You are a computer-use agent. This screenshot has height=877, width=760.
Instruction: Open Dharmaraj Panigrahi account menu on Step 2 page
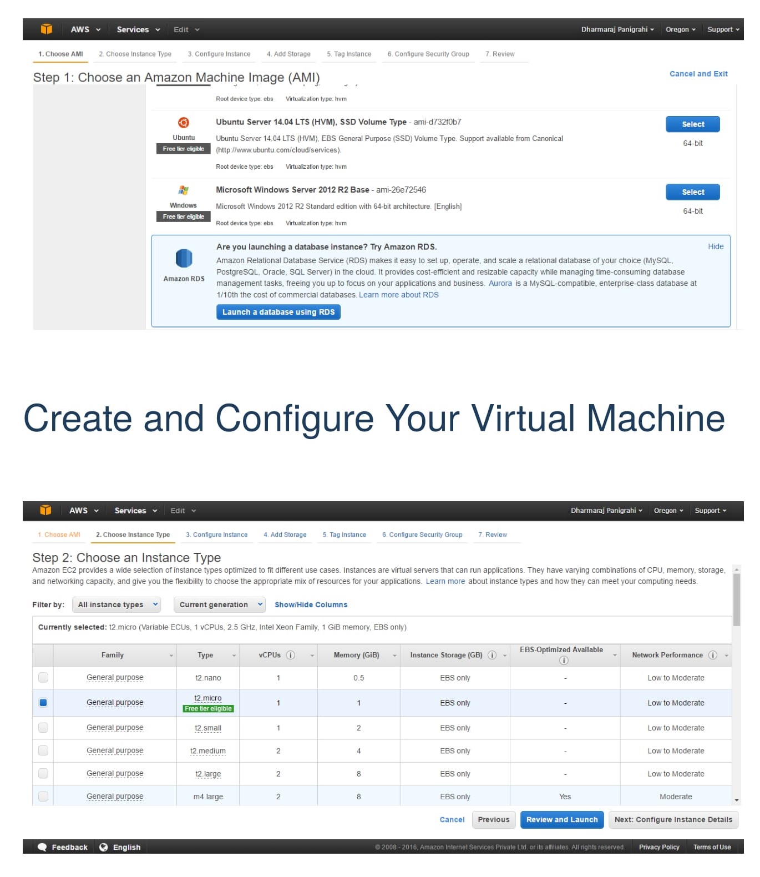606,510
